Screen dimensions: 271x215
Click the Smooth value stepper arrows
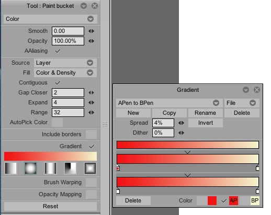pos(91,31)
